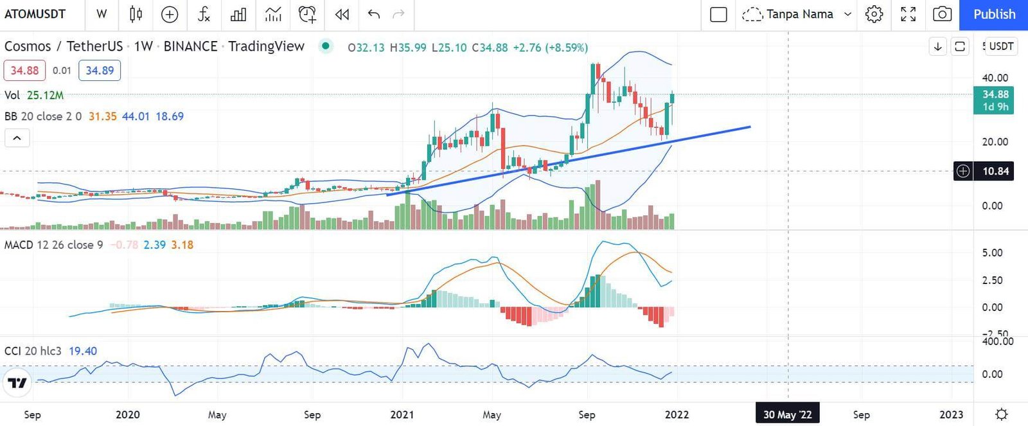
Task: Expand the layout dropdown chevron
Action: pos(847,14)
